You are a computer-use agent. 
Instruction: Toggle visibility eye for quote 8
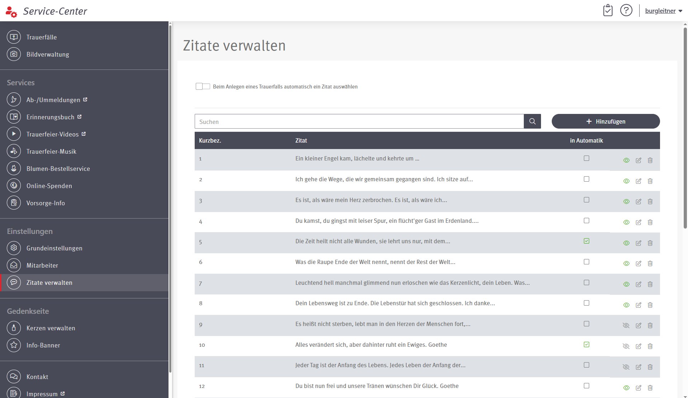coord(626,305)
